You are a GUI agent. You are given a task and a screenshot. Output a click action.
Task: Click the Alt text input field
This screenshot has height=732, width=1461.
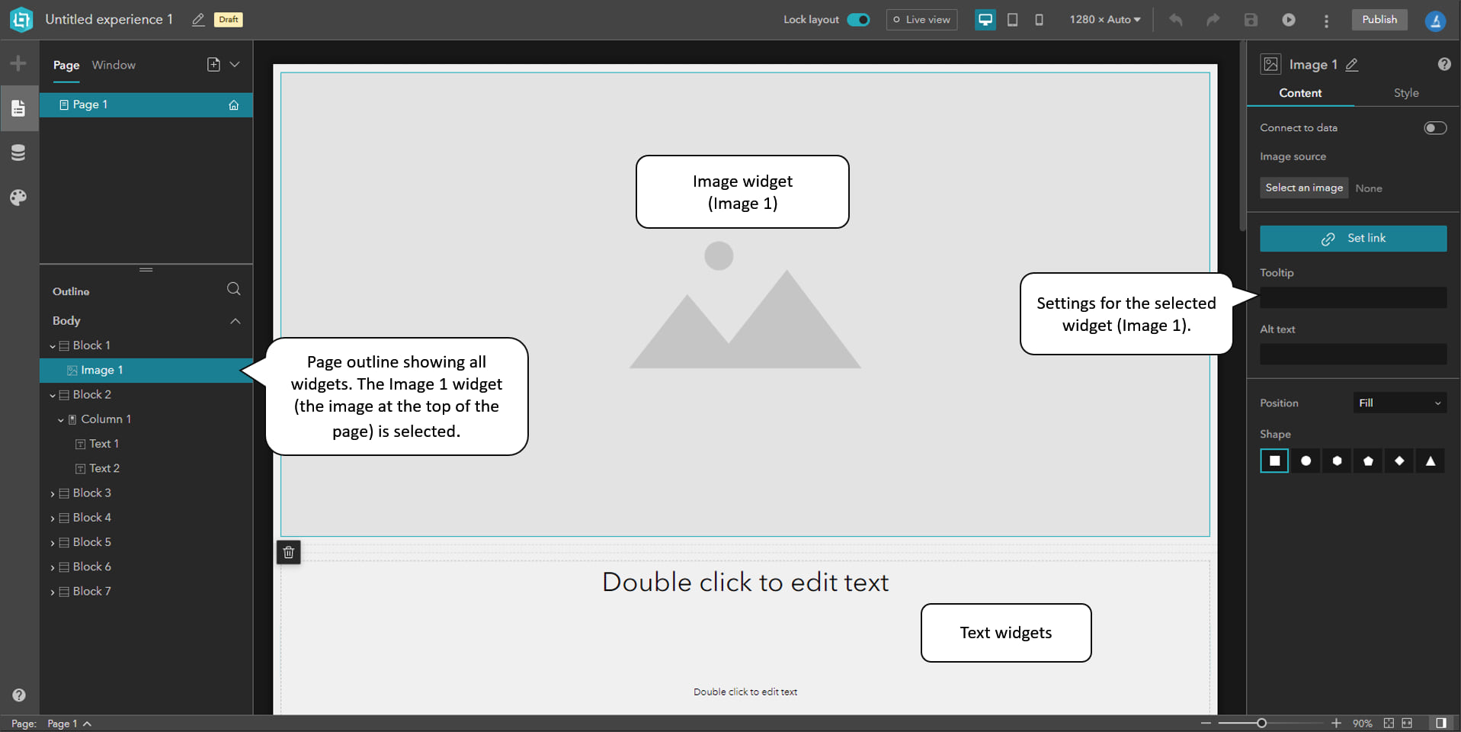(1353, 354)
